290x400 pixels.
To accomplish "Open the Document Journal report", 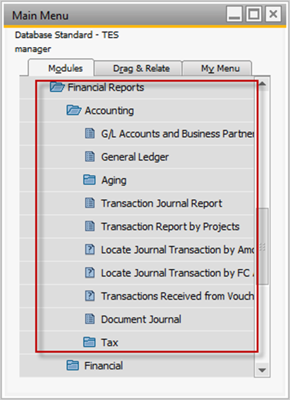I will coord(141,319).
